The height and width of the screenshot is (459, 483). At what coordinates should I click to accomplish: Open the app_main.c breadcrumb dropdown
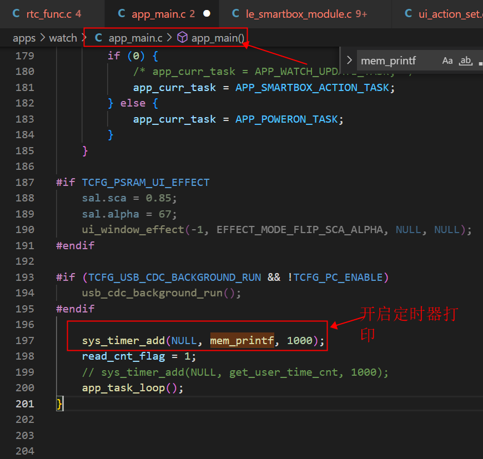135,38
